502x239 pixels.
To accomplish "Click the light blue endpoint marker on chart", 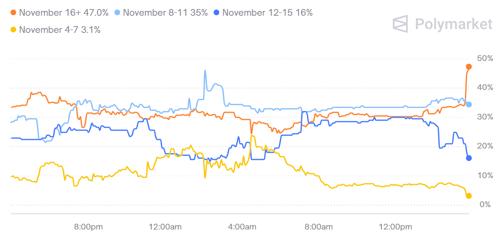I will pyautogui.click(x=469, y=104).
